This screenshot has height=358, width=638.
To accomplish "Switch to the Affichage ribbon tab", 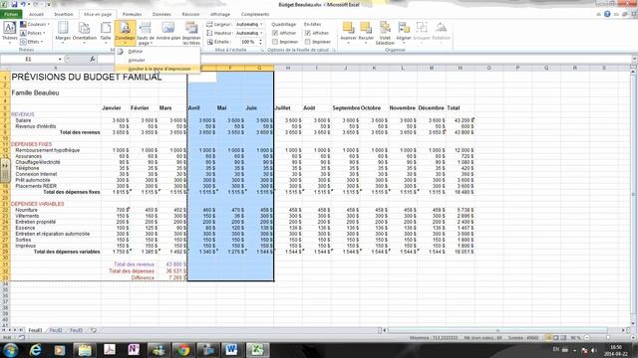I will pos(220,14).
